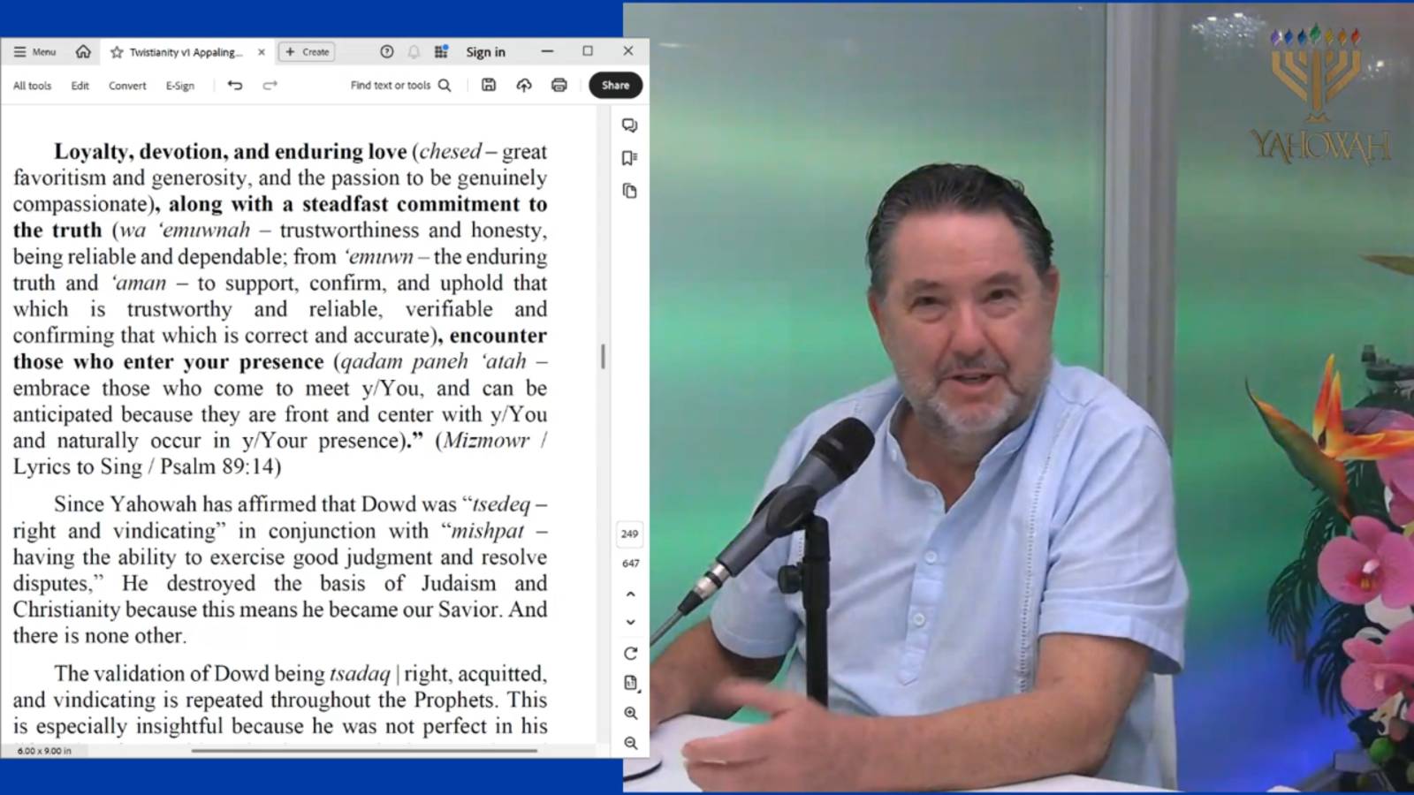Image resolution: width=1414 pixels, height=795 pixels.
Task: Open the hamburger Menu
Action: click(x=34, y=52)
